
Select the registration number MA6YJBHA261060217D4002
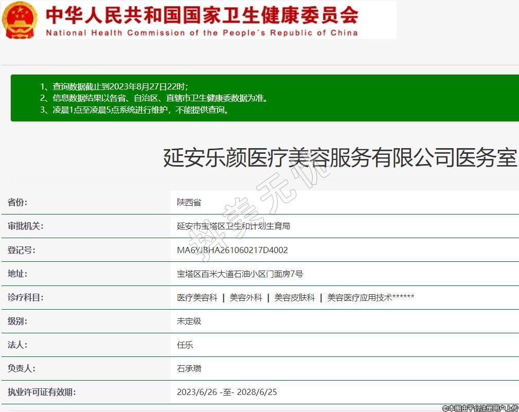(x=232, y=250)
